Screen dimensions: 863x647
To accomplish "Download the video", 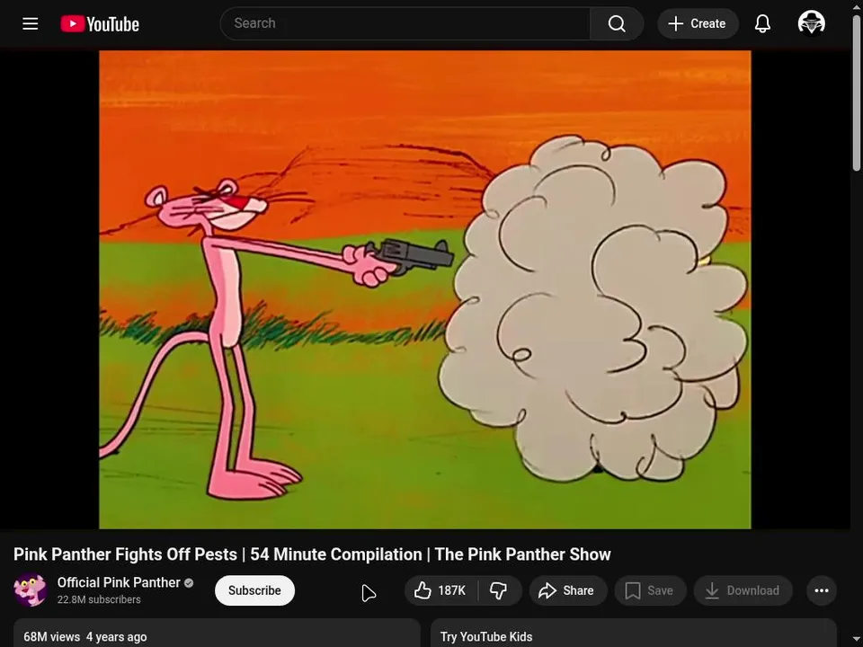I will (x=743, y=590).
